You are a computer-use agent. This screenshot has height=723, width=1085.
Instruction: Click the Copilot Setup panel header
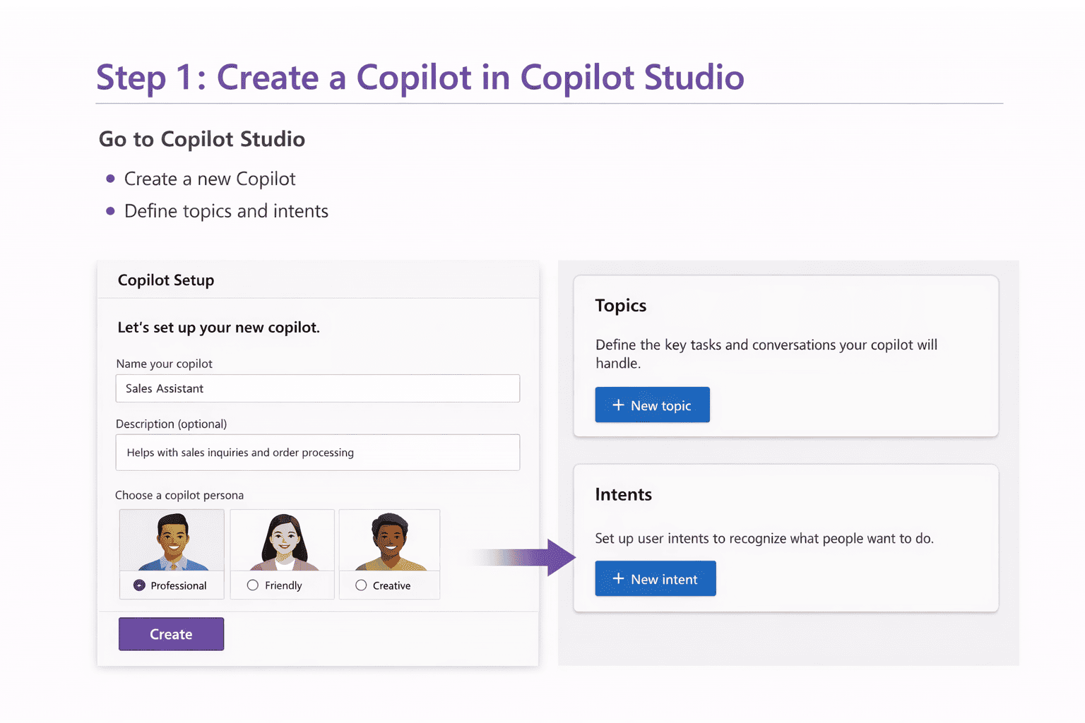[x=166, y=280]
